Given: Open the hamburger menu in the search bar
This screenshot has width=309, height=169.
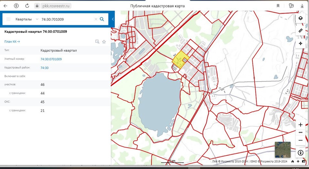Looking at the screenshot, I should (x=8, y=19).
